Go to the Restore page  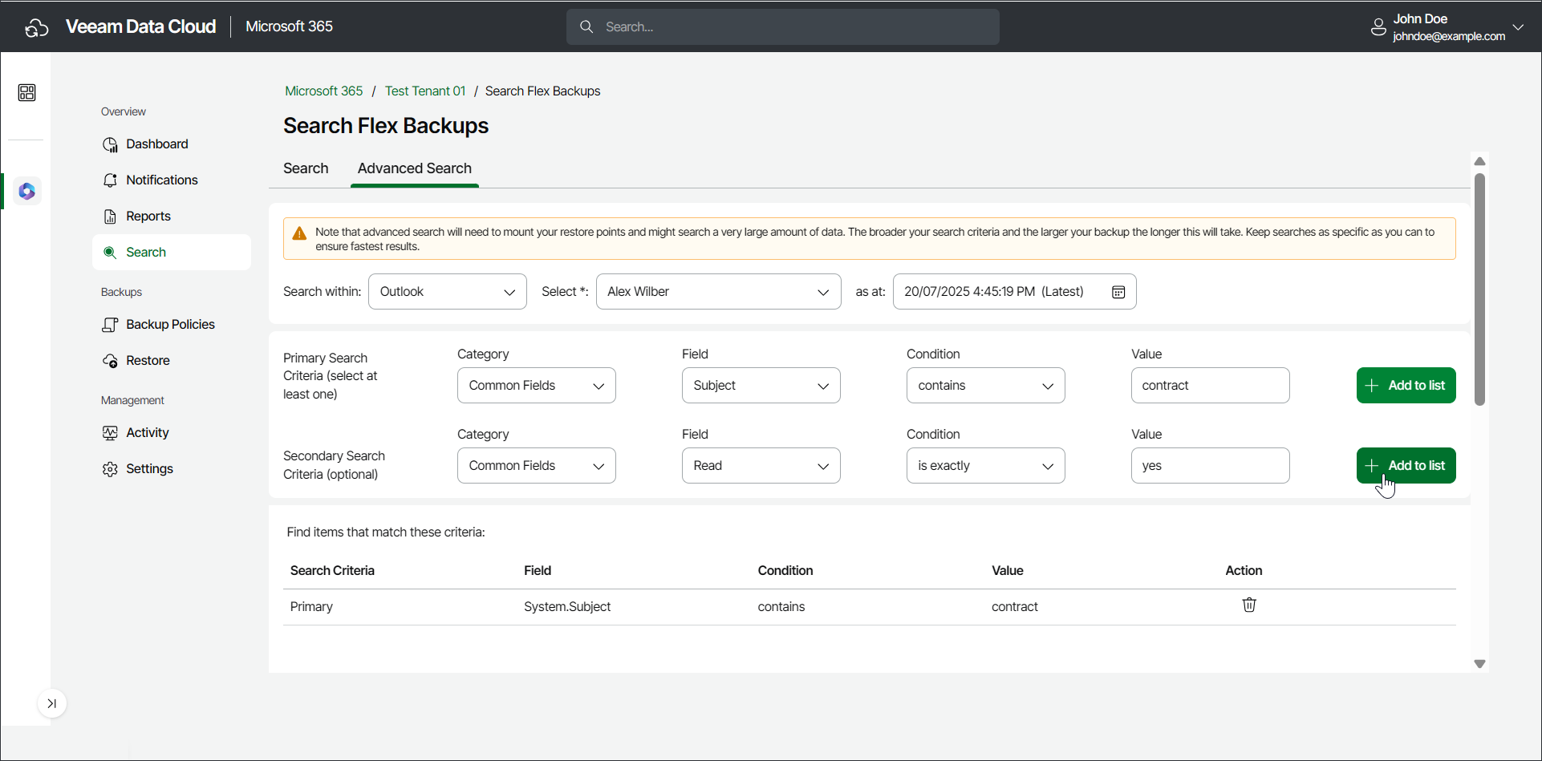tap(172, 361)
